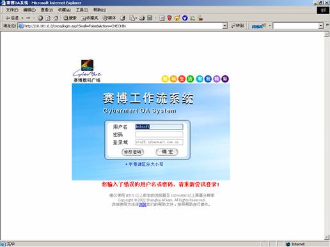Click the yellow smiley face toolbar icon

(x=177, y=19)
